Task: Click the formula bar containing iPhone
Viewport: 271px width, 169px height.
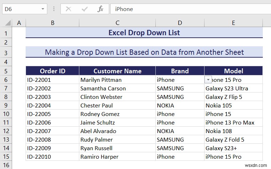Action: coord(191,9)
